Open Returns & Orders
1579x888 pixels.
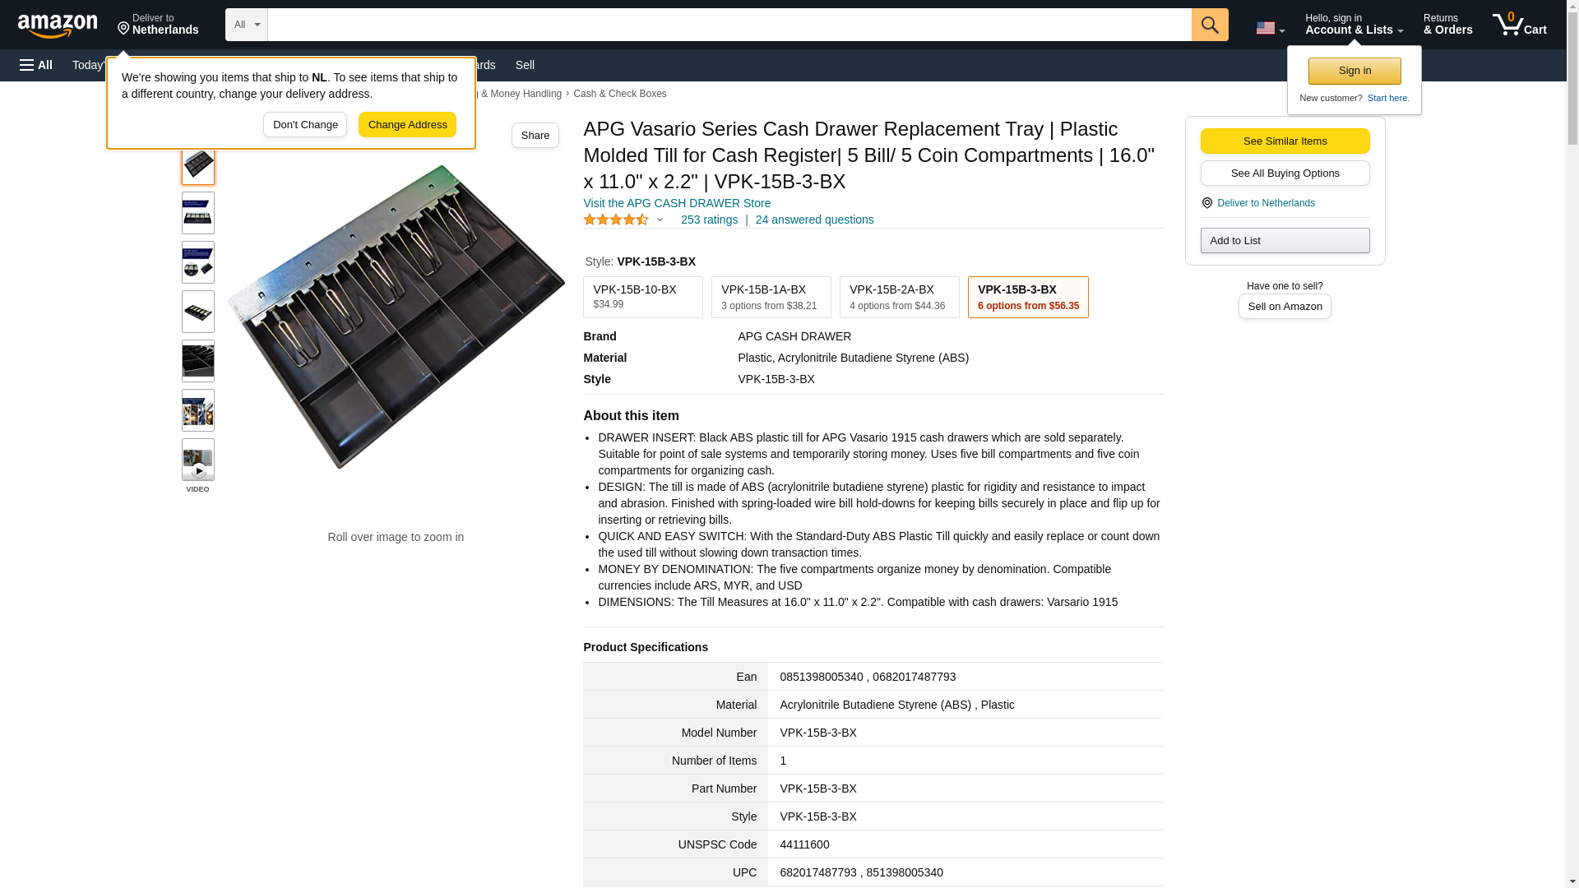click(x=1447, y=25)
